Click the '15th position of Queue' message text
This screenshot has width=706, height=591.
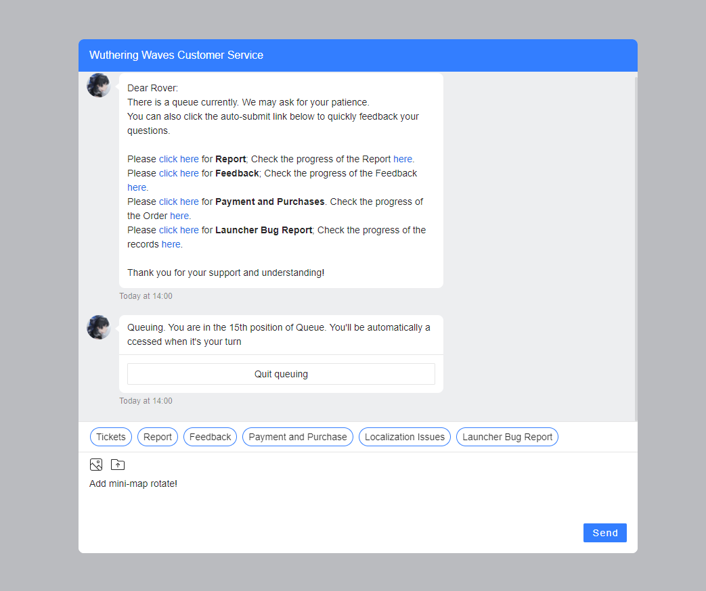coord(279,335)
